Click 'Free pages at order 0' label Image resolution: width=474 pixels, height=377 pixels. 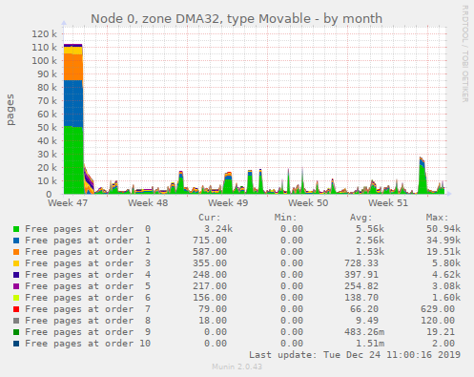pos(88,229)
